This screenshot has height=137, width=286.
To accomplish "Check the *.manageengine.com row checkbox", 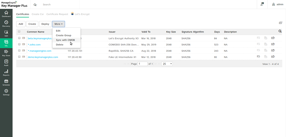I will [19, 51].
